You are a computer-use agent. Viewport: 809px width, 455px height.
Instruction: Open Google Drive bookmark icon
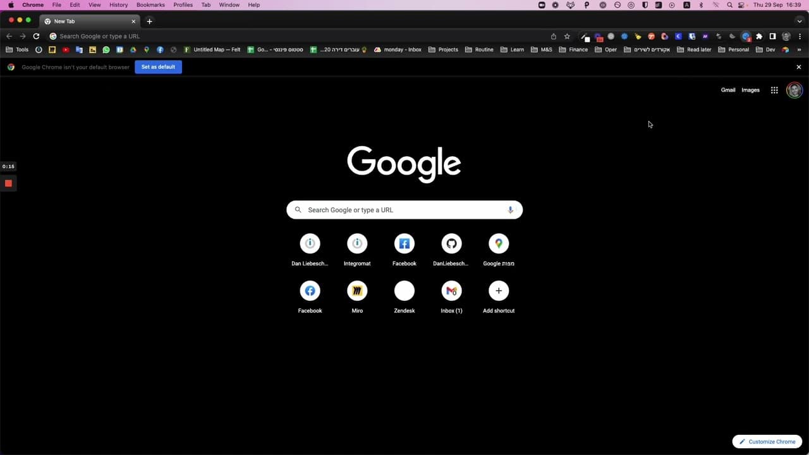point(133,50)
